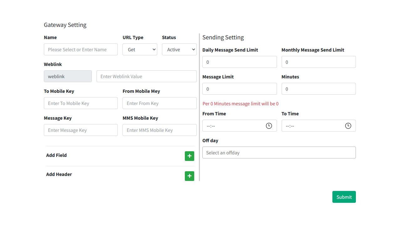Click the Gateway Setting heading

coord(65,25)
